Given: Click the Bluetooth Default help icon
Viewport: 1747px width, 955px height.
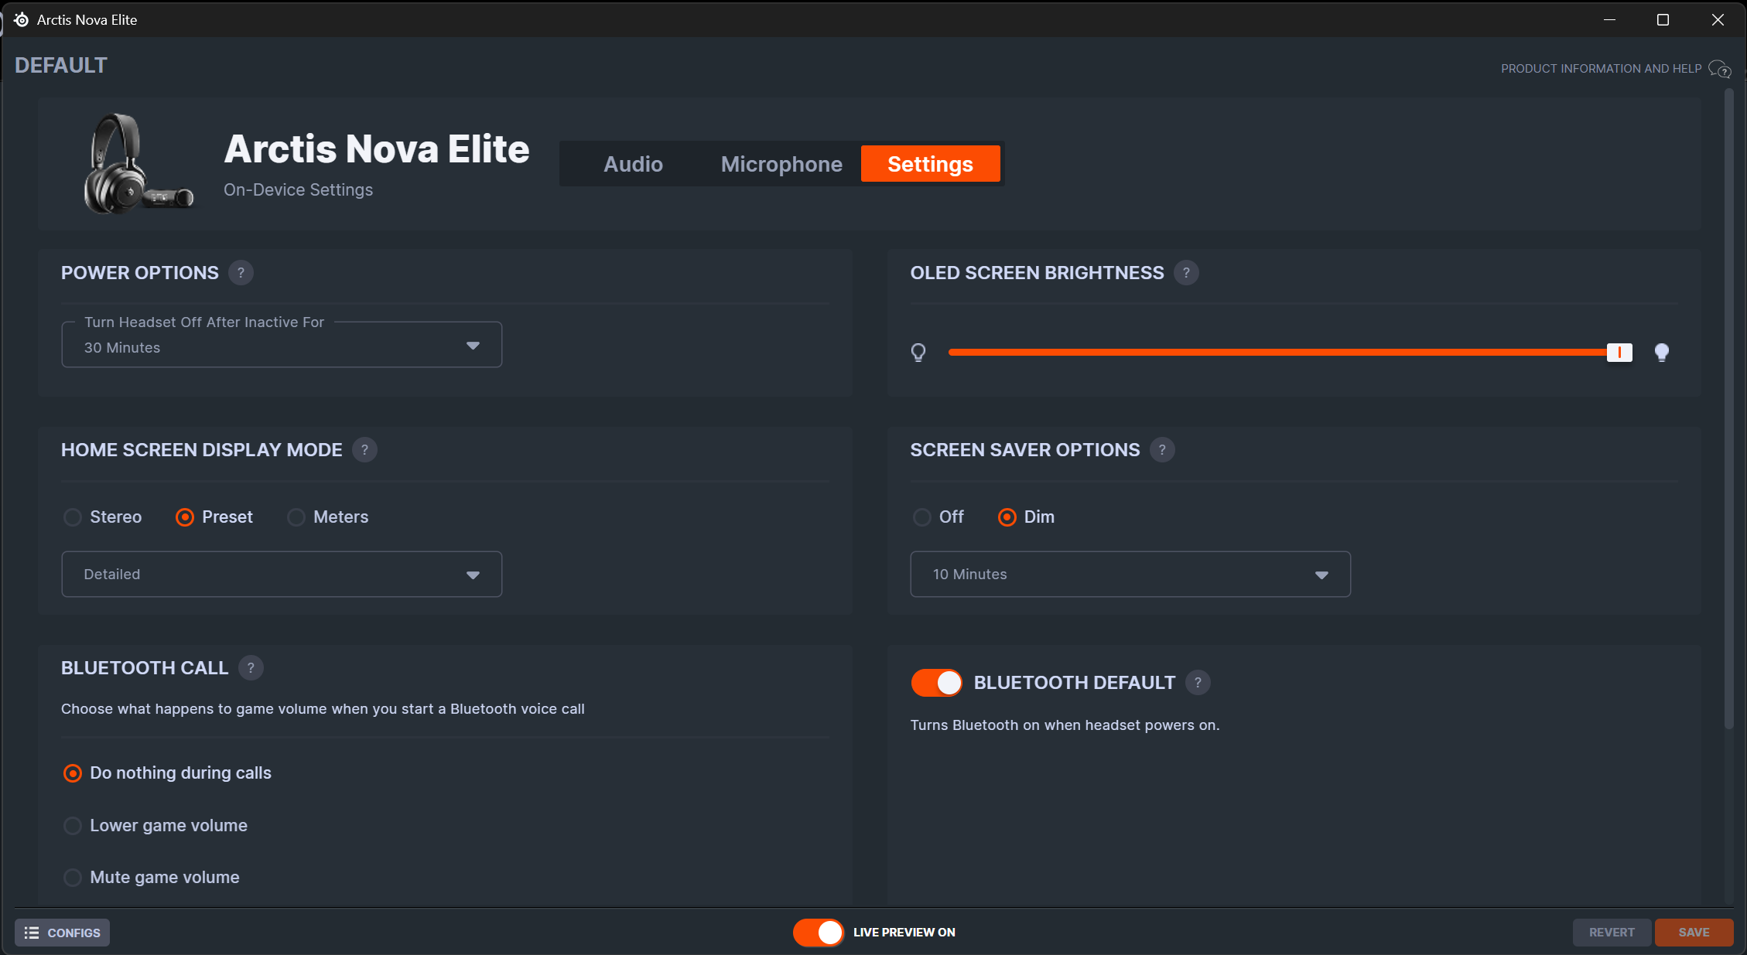Looking at the screenshot, I should pyautogui.click(x=1198, y=683).
